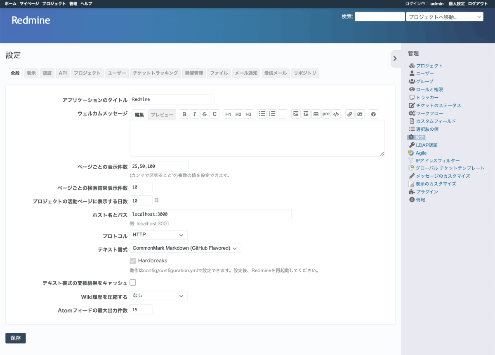Insert a table with the toolbar icon
495x355 pixels.
coord(316,114)
